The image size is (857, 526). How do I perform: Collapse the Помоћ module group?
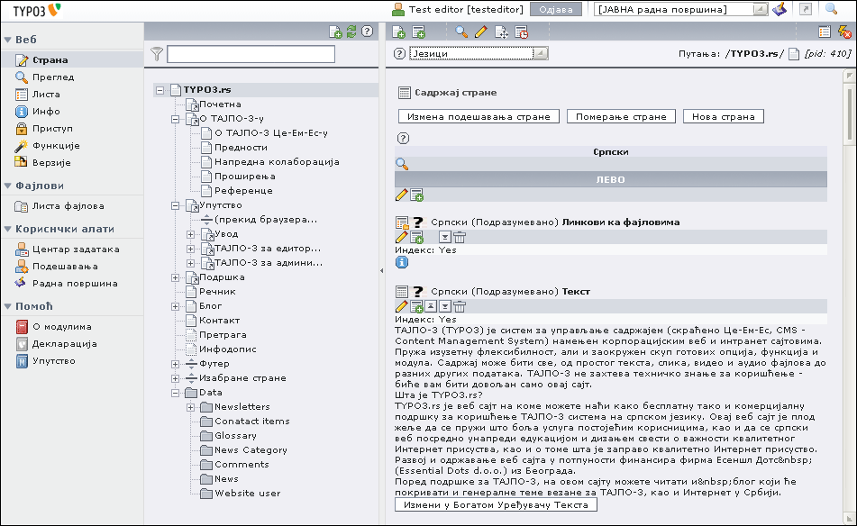point(7,306)
